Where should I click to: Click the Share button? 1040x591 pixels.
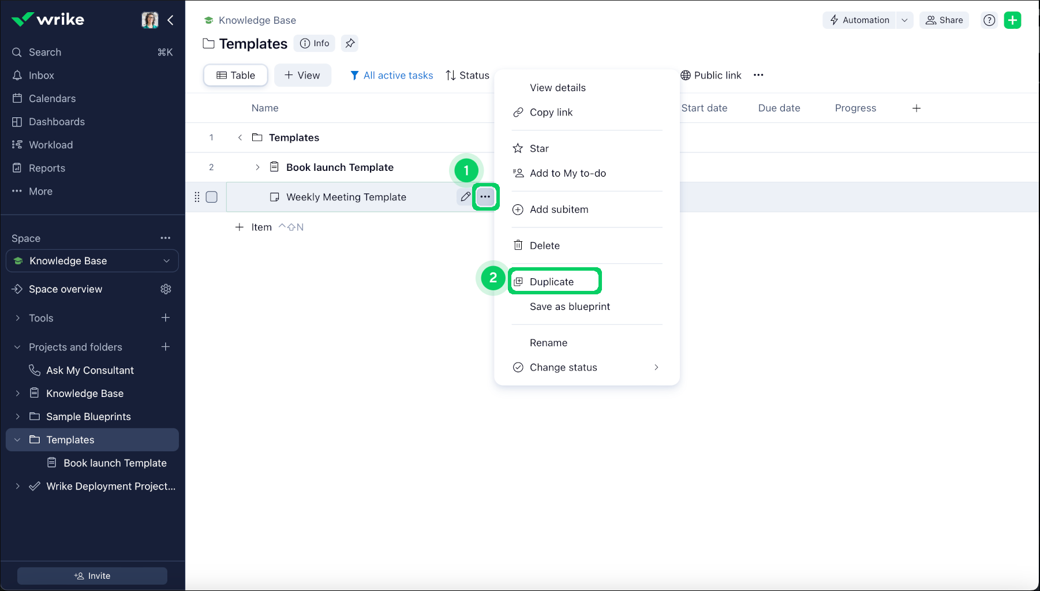tap(944, 20)
